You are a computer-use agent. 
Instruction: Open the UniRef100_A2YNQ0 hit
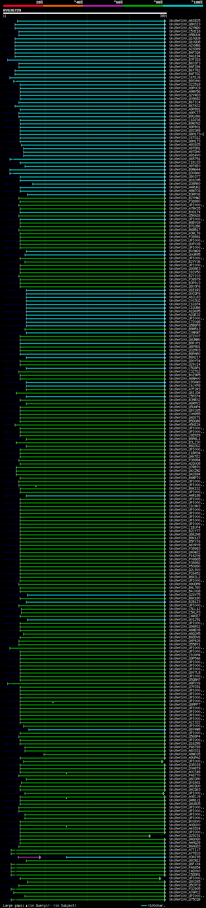184,28
